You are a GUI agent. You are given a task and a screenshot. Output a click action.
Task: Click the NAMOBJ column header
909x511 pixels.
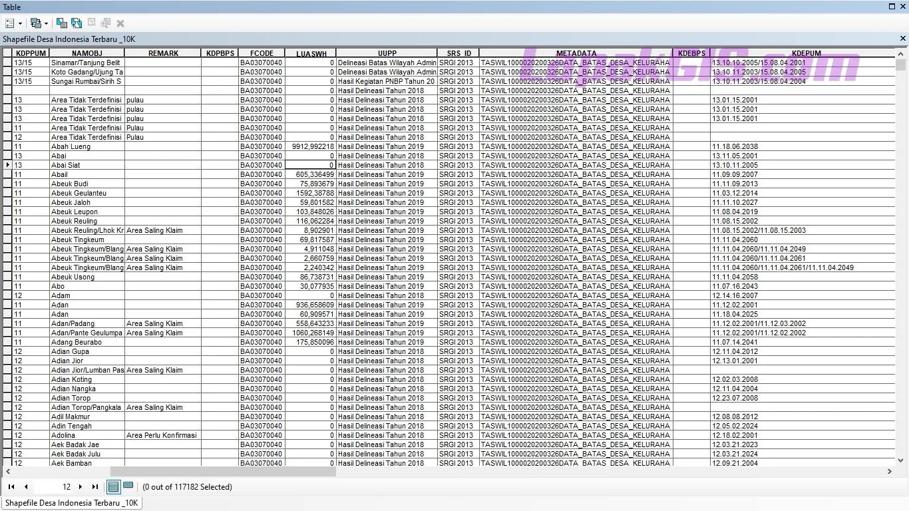(87, 53)
